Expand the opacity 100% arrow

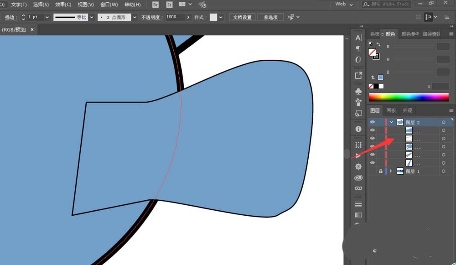click(x=188, y=17)
